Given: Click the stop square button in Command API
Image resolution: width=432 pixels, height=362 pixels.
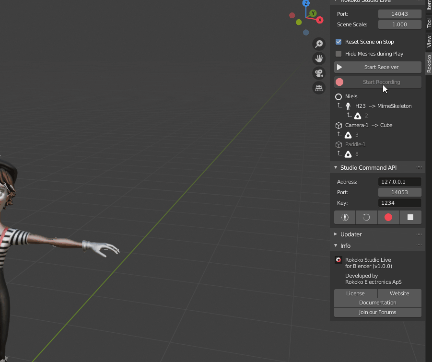Looking at the screenshot, I should 410,217.
